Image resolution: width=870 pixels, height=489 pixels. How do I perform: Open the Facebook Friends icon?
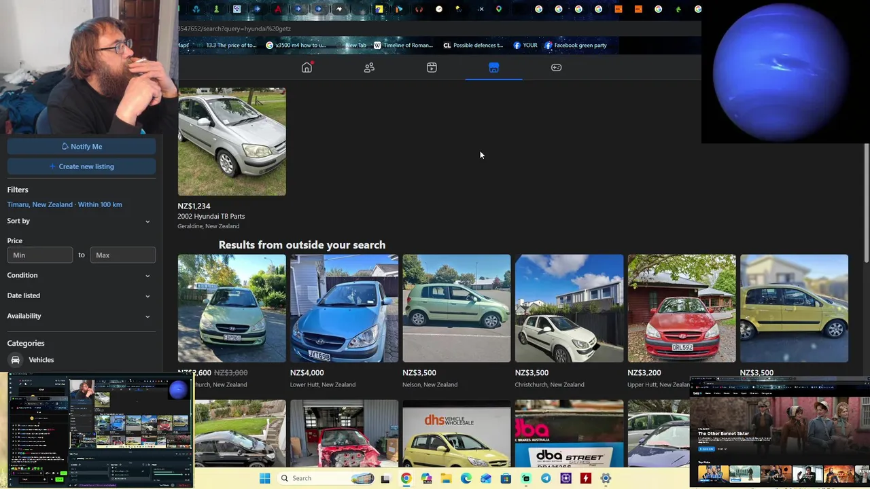point(369,67)
